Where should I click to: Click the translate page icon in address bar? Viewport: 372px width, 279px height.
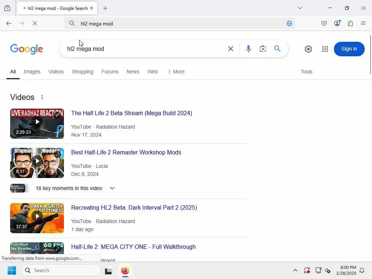point(289,23)
